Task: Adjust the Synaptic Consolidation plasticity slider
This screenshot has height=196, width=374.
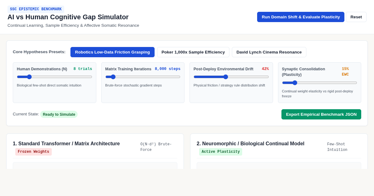Action: coord(319,83)
